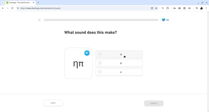Play the ηπ sound with speaker icon
Viewport: 209px width, 112px height.
click(87, 53)
